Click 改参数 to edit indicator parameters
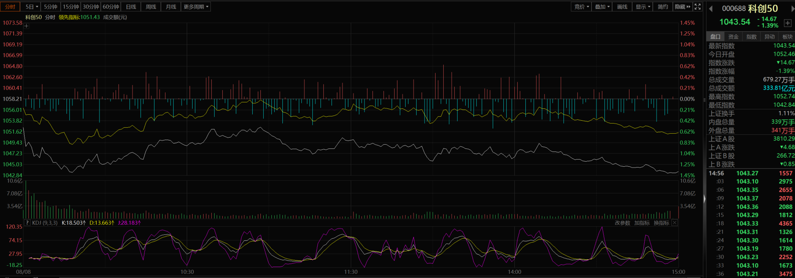 point(622,223)
